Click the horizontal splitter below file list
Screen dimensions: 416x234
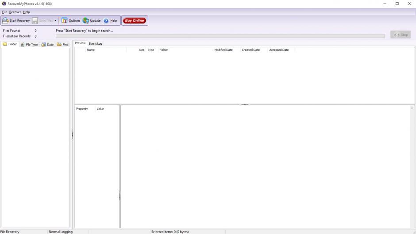[x=244, y=104]
